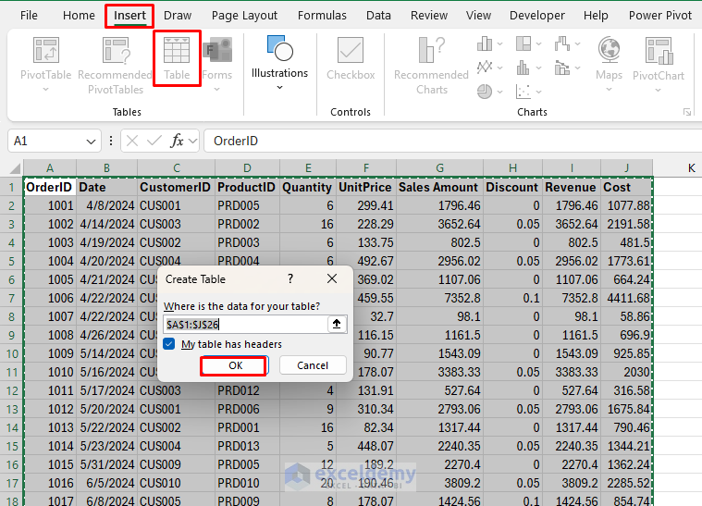Click the Name Box showing A1
This screenshot has height=506, width=702.
(46, 141)
